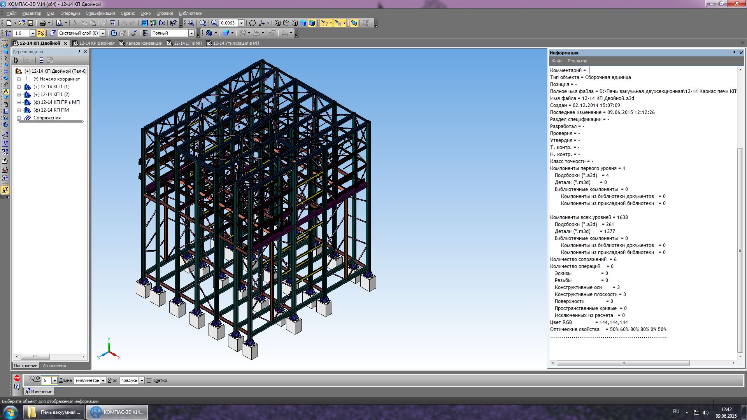Click the red STOP icon
Viewport: 747px width, 420px height.
[17, 378]
